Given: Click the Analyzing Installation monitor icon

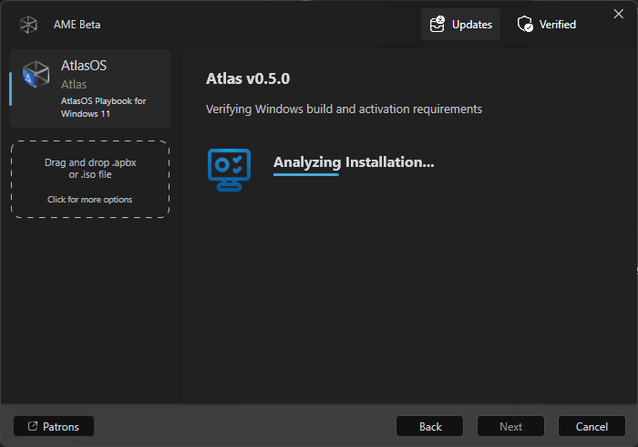Looking at the screenshot, I should point(229,170).
